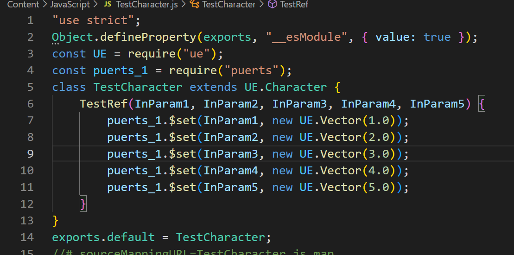Screen dimensions: 514x255
Task: Click the 2.0 value on line 8
Action: click(x=379, y=137)
